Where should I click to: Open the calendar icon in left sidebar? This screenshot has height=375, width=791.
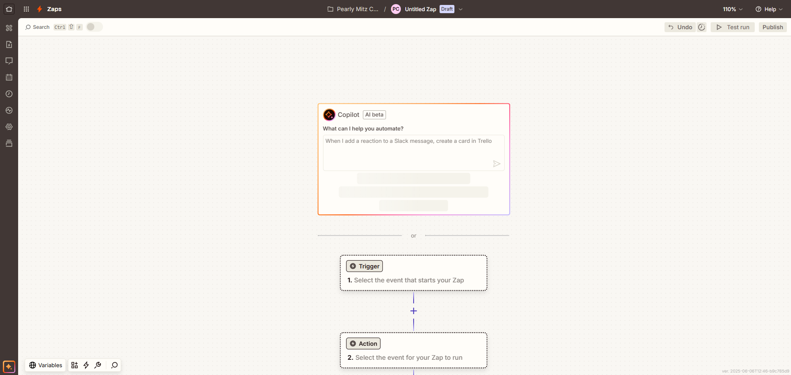coord(9,77)
